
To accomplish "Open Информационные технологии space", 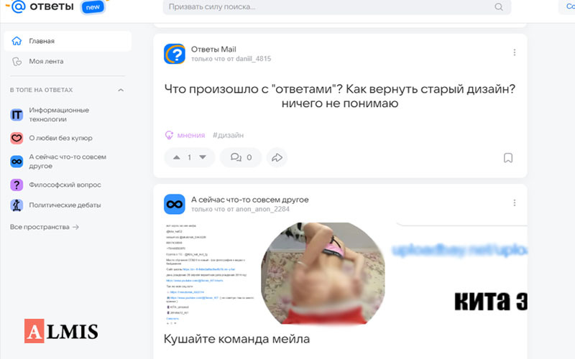I will coord(59,115).
